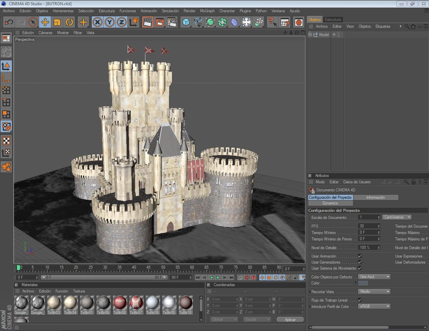Click the record keyframe button

(x=240, y=277)
